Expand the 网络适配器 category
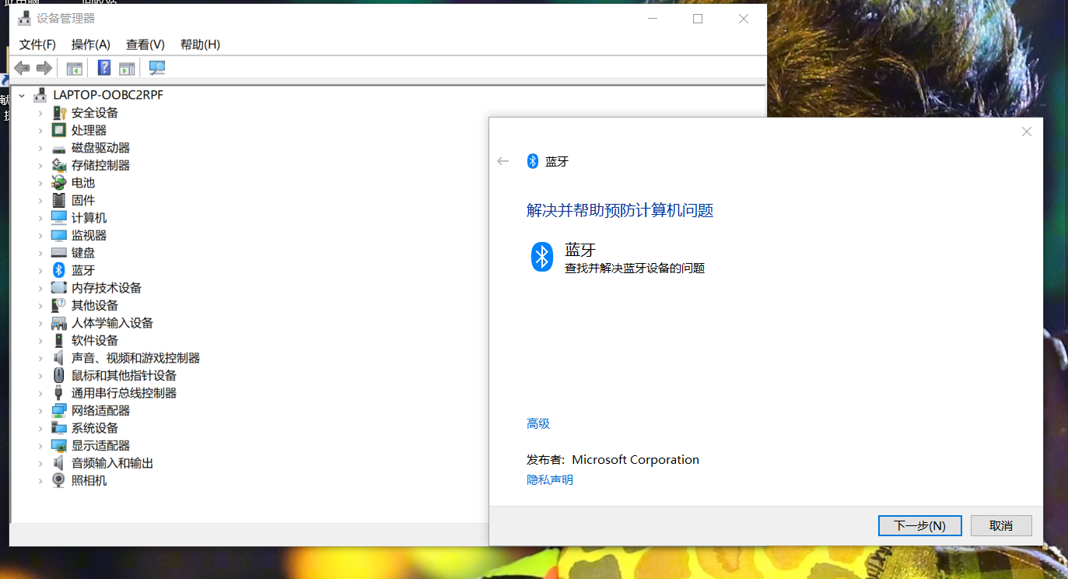The image size is (1068, 579). click(40, 410)
